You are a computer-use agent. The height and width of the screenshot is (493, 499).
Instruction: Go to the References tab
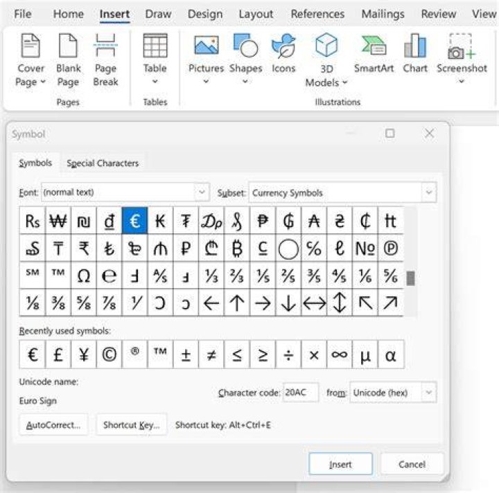click(317, 14)
